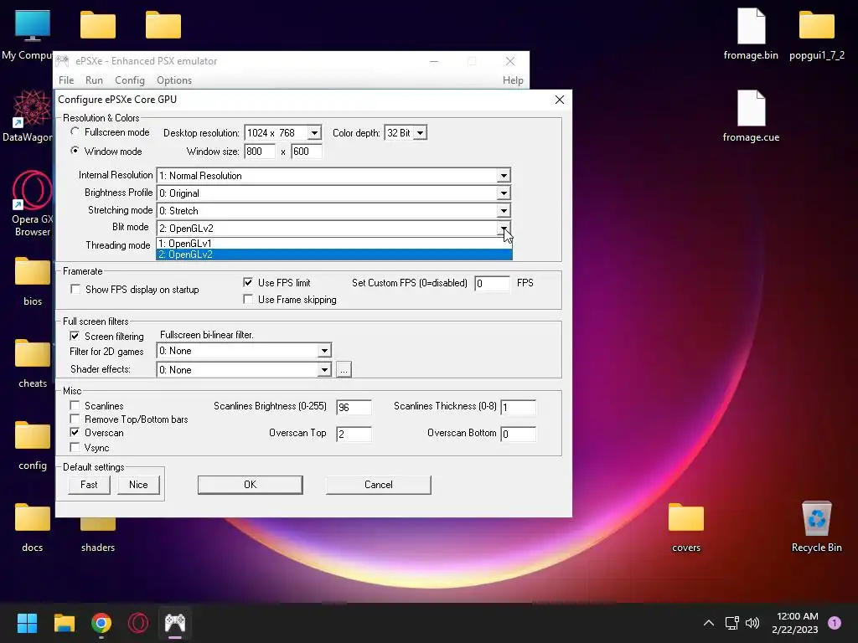The width and height of the screenshot is (858, 643).
Task: Click the Windows Start button
Action: (x=27, y=623)
